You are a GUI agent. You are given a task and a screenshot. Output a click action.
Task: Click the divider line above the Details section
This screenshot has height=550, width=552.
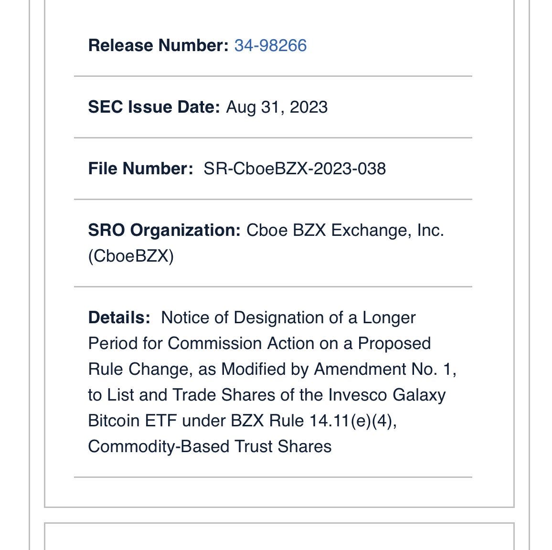click(273, 286)
